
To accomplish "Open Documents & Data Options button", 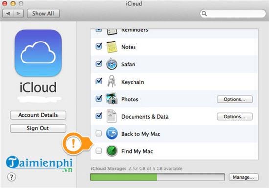I will click(x=235, y=117).
